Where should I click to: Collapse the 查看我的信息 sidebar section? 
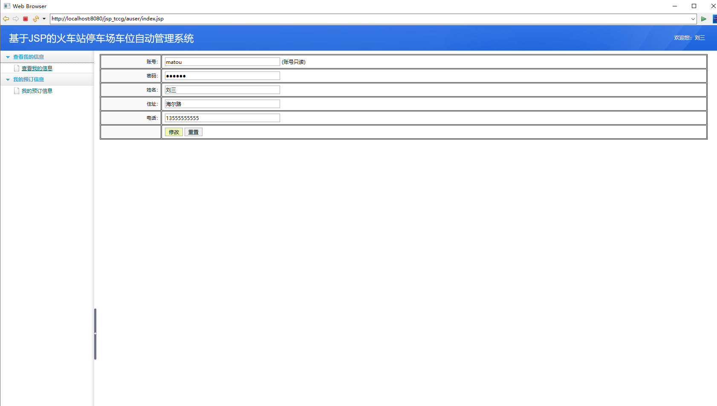click(x=8, y=57)
